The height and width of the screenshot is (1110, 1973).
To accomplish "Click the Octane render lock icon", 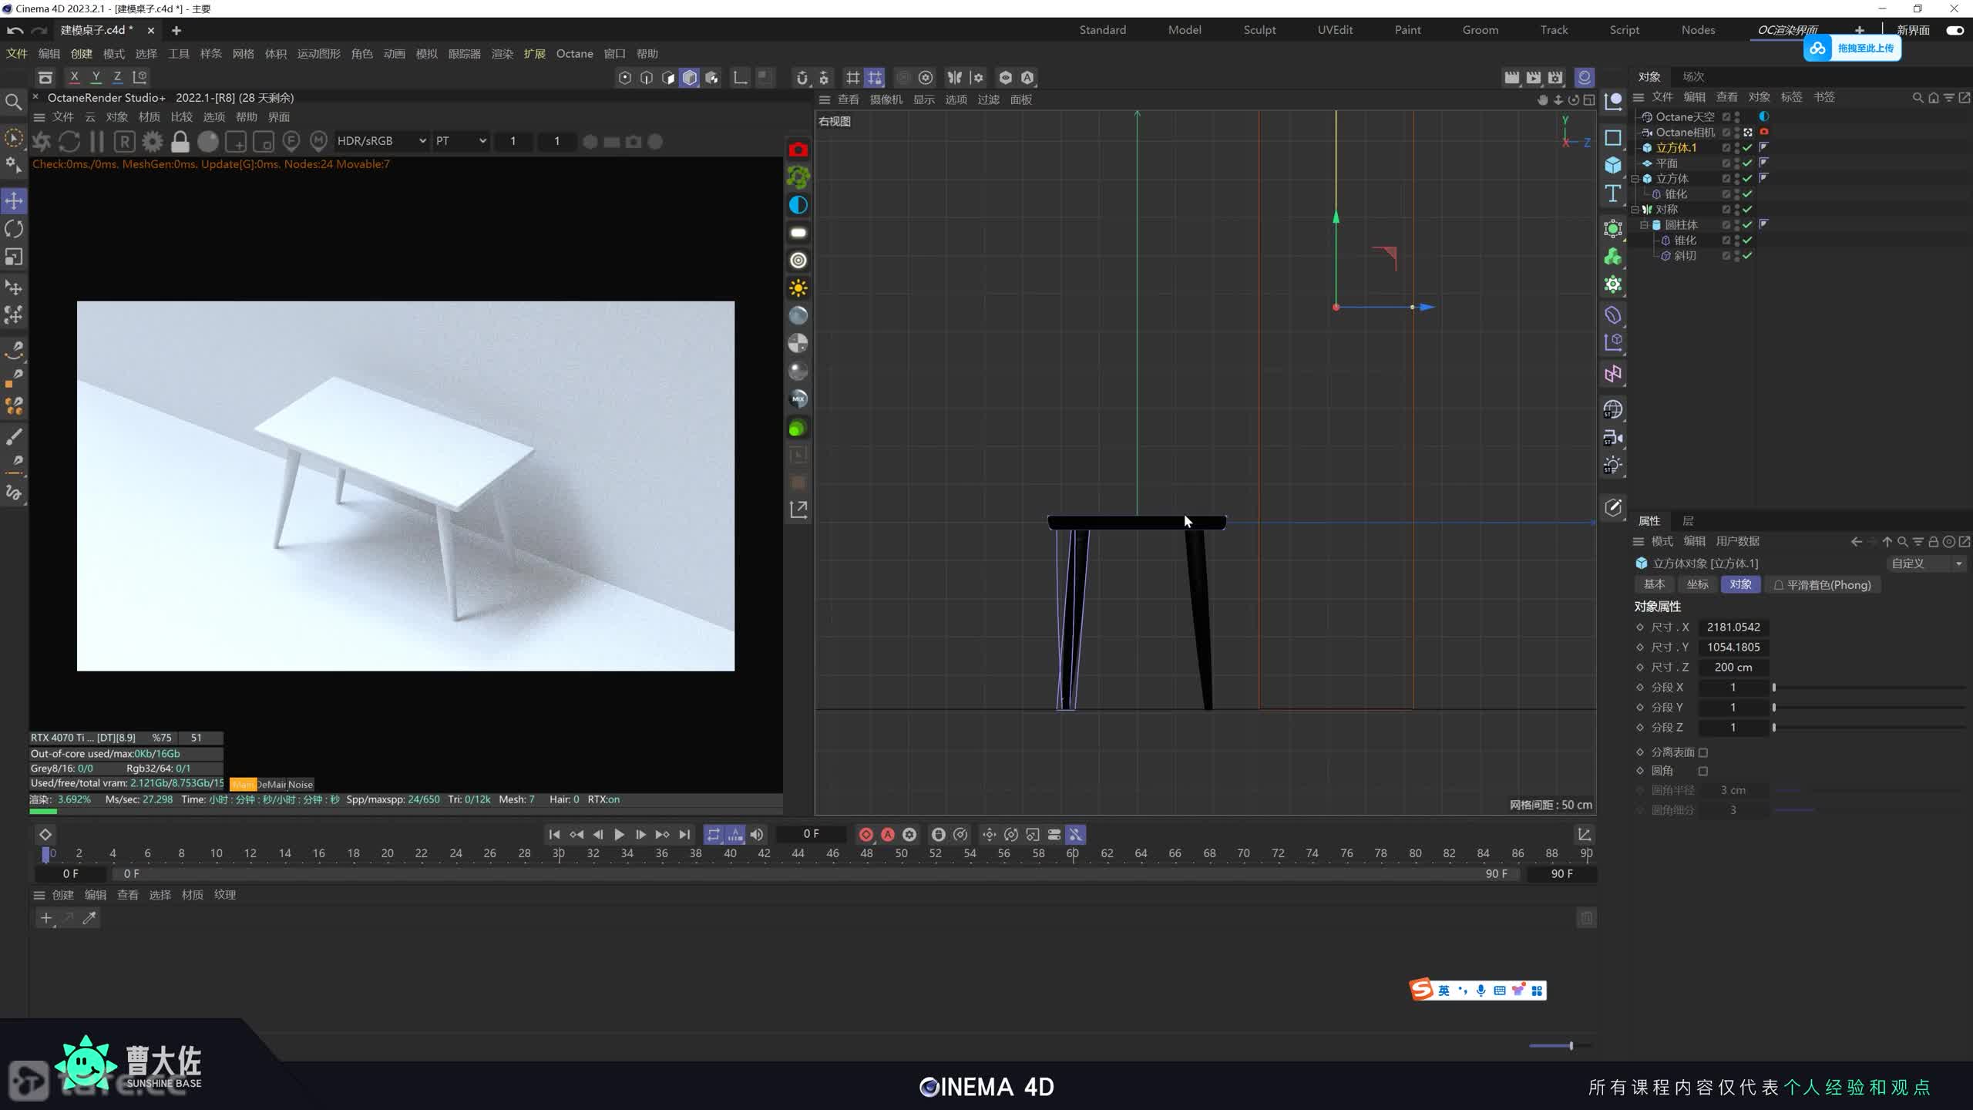I will point(180,142).
